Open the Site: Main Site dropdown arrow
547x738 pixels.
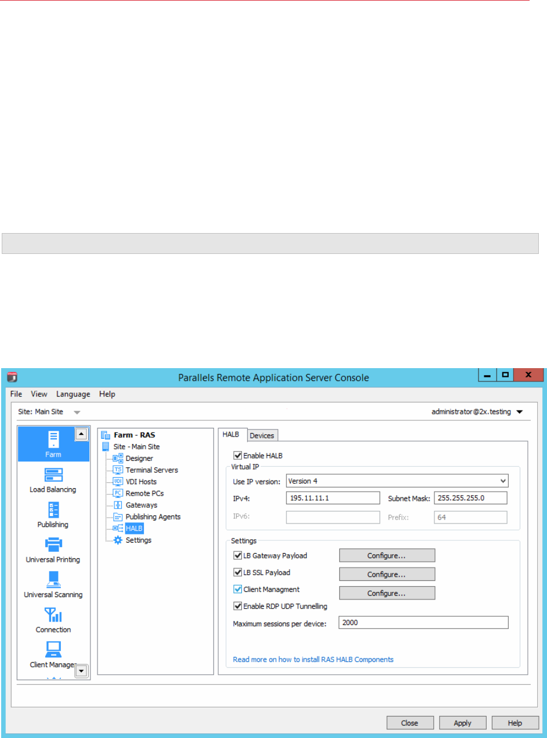(x=77, y=412)
